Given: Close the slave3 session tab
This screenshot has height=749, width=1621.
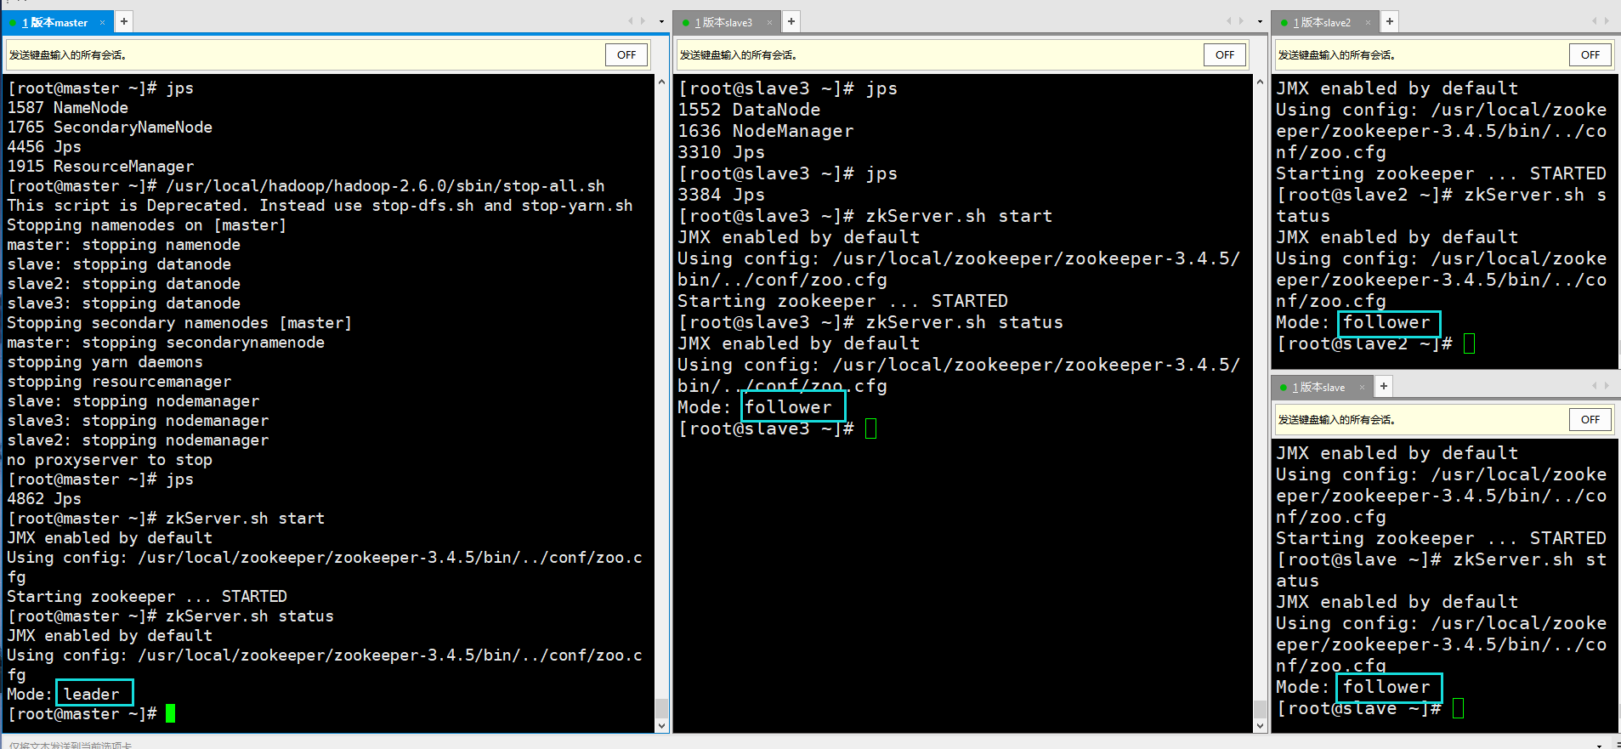Looking at the screenshot, I should click(x=771, y=23).
